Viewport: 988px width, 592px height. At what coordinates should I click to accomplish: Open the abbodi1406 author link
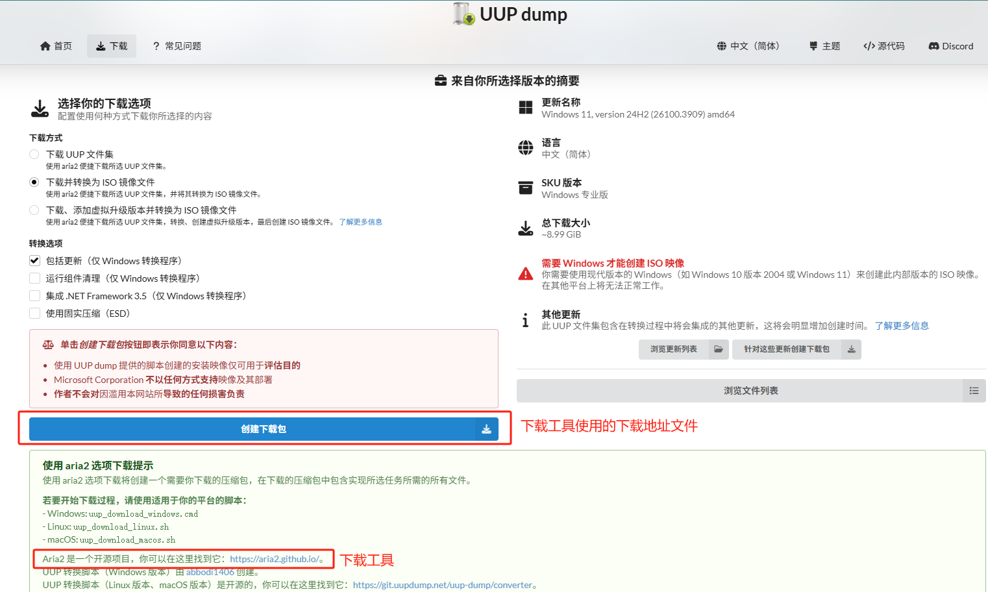pyautogui.click(x=210, y=572)
